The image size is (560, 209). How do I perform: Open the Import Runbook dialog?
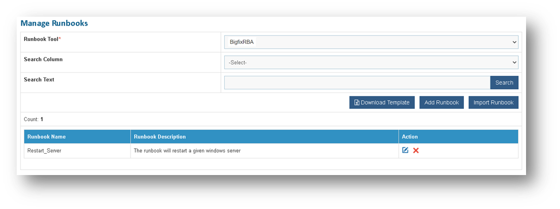pos(493,102)
